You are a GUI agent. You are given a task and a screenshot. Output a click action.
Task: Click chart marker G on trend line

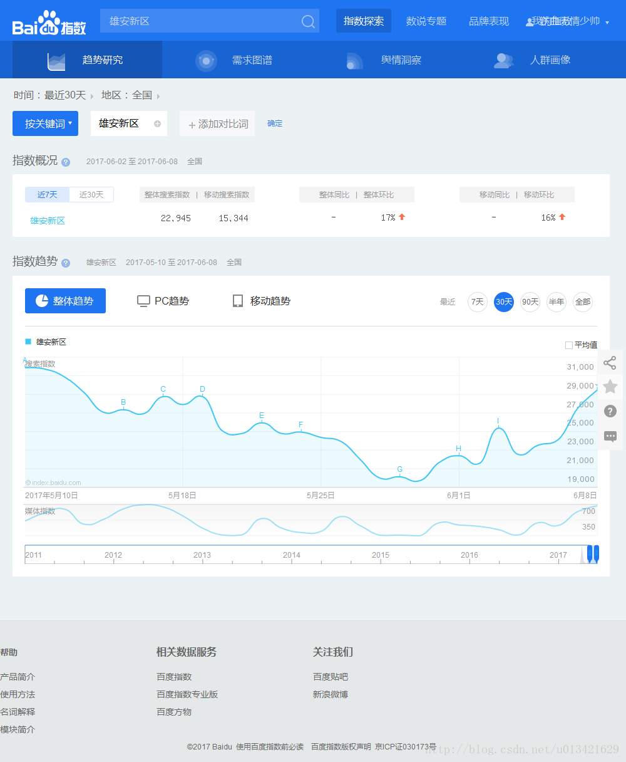pos(400,469)
